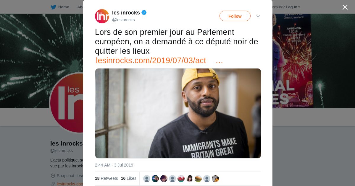The image size is (355, 186).
Task: Click the last liker avatar in row
Action: [215, 179]
